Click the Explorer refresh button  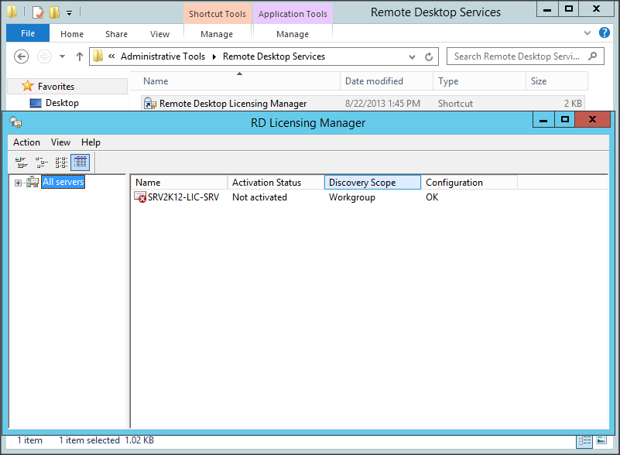[430, 56]
